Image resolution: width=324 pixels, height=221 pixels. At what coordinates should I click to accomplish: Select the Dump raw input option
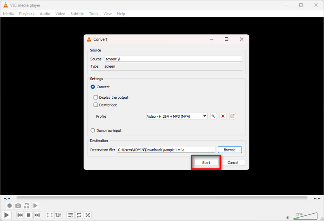(x=93, y=130)
